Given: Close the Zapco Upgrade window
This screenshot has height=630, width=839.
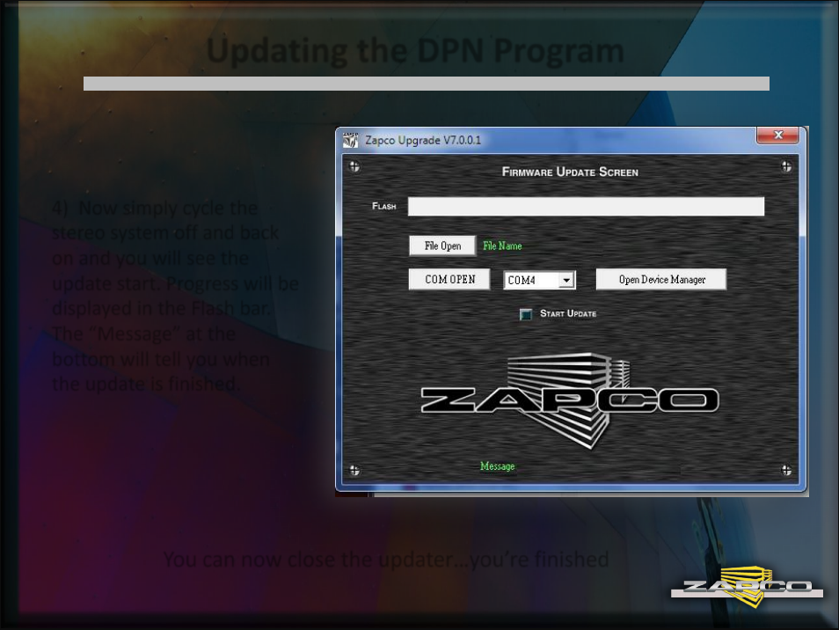Looking at the screenshot, I should coord(777,135).
